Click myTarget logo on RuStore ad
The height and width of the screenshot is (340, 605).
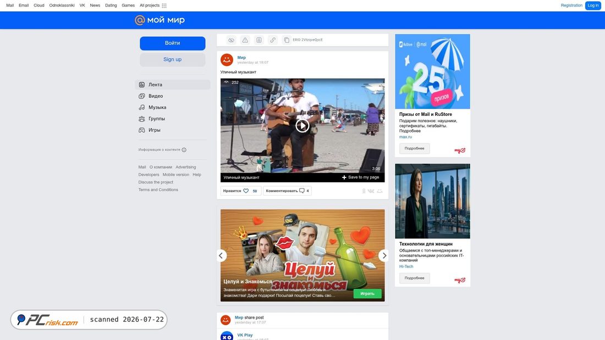point(460,151)
